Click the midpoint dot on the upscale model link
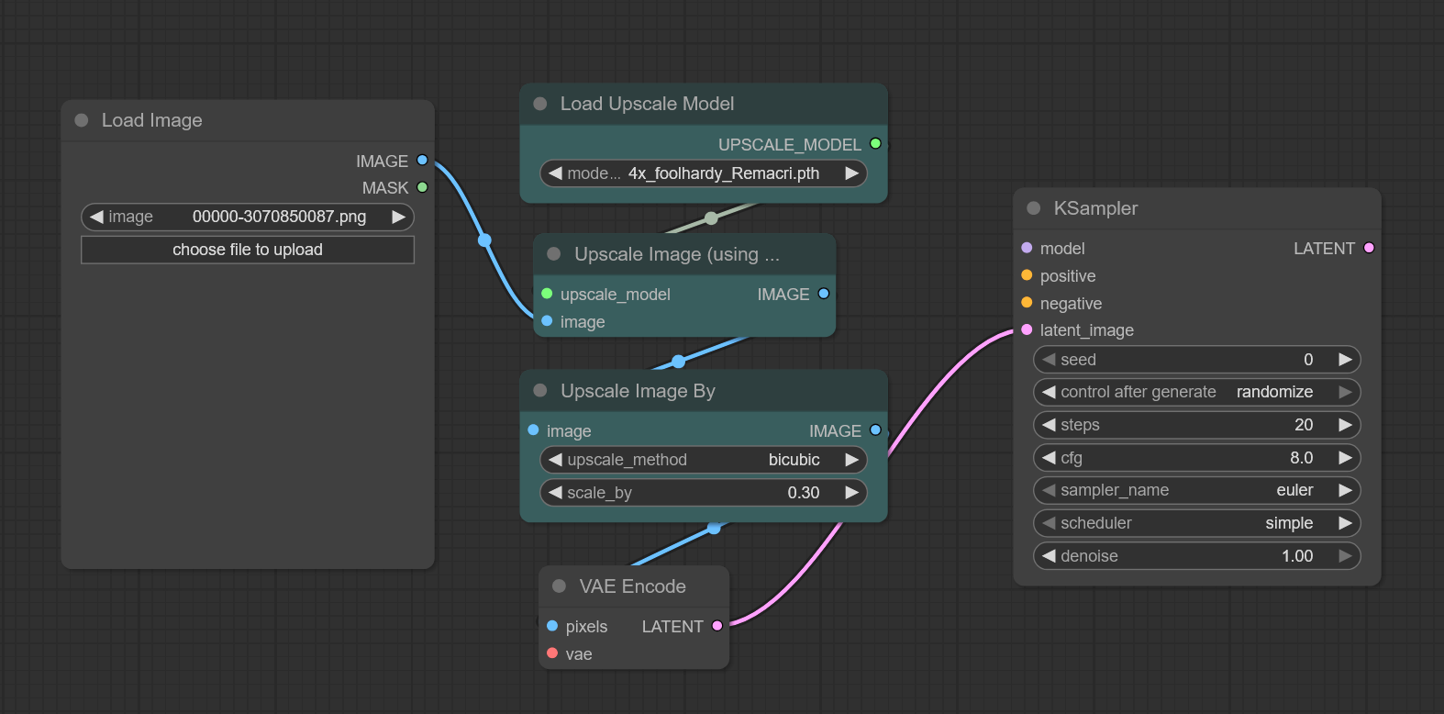 (711, 218)
